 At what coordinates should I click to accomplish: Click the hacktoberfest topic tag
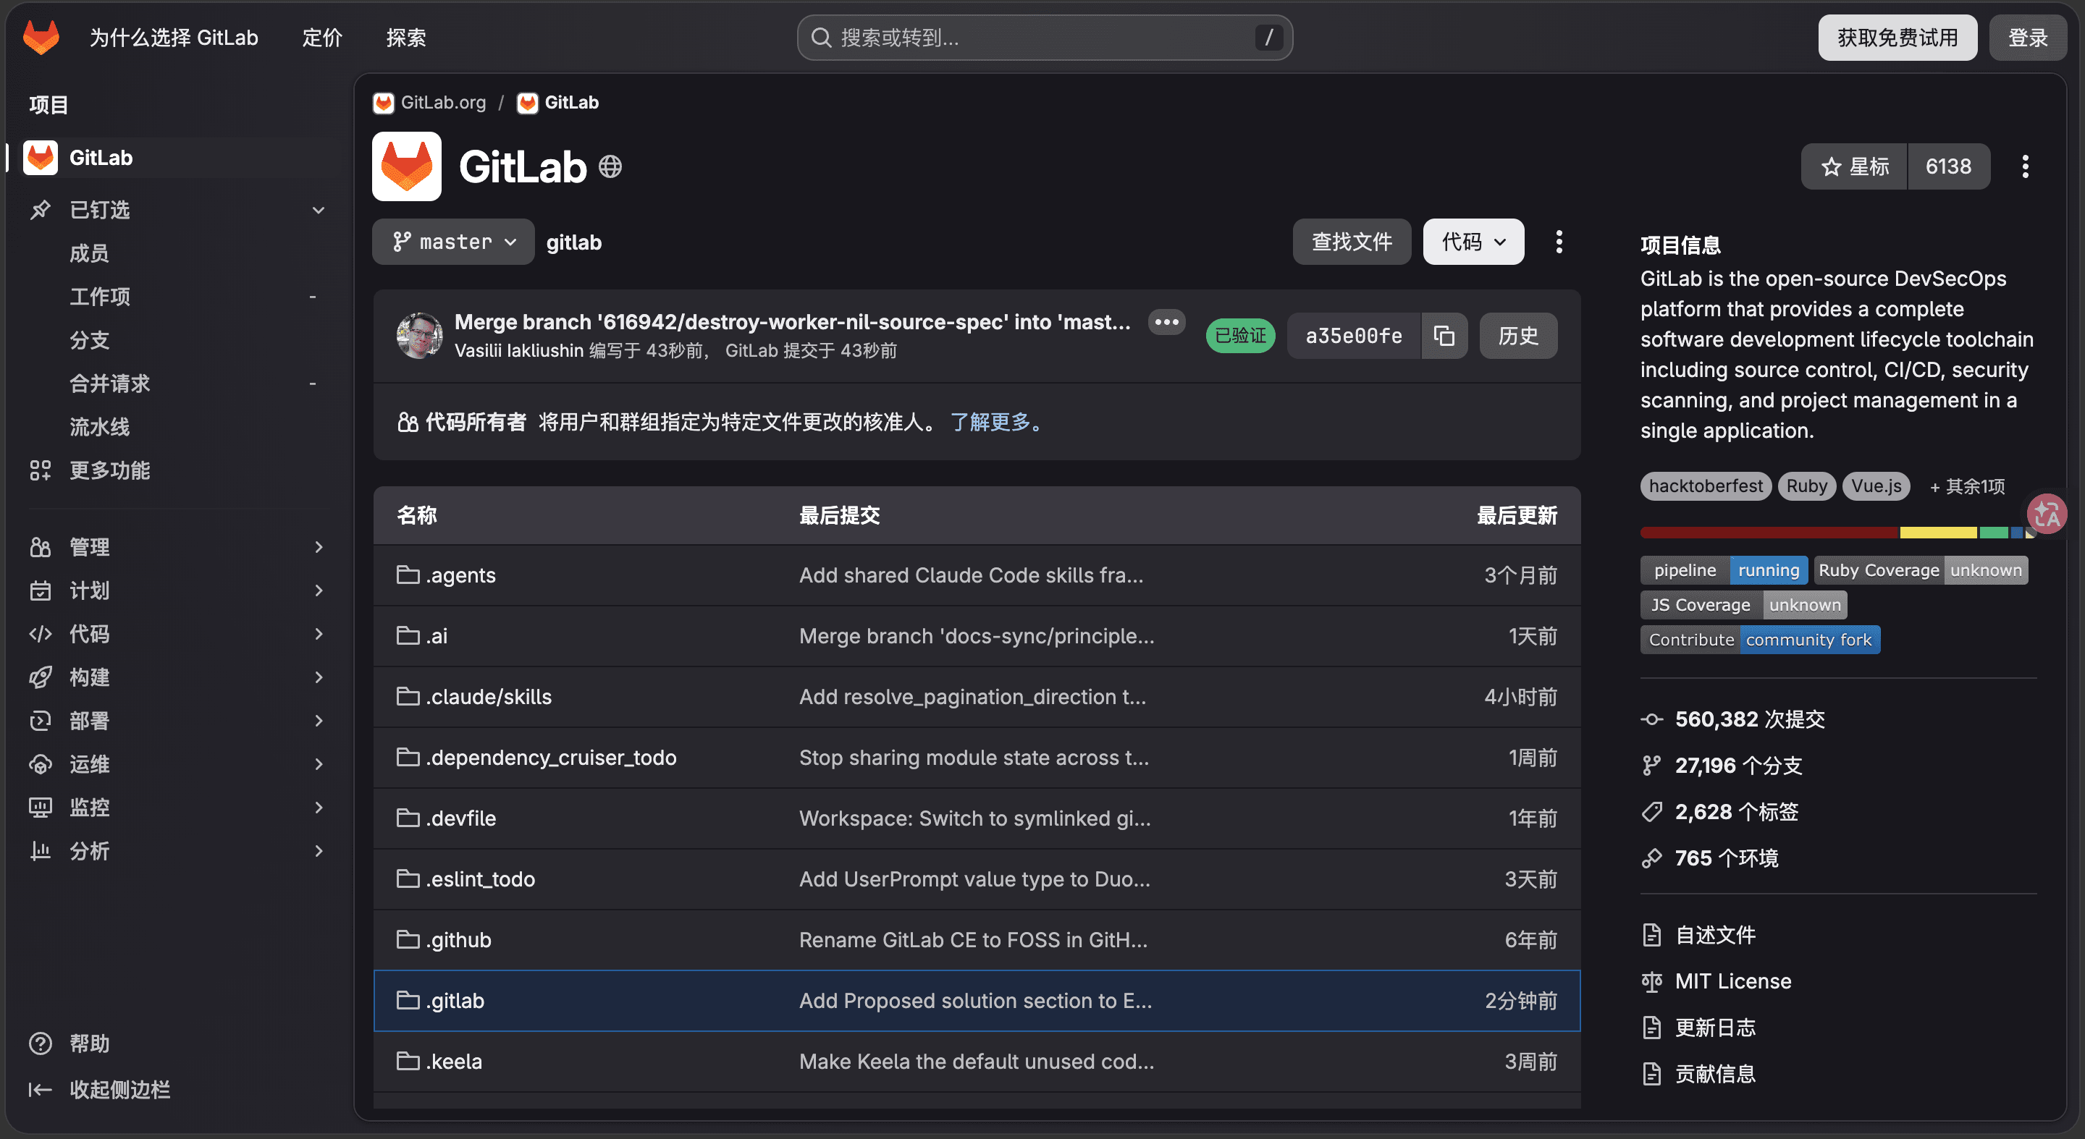1706,486
